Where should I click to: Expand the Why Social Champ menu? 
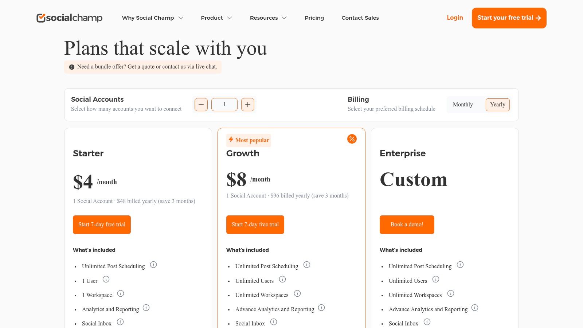[152, 18]
